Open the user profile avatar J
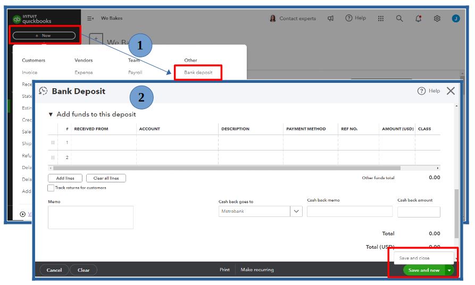Screen dimensions: 475x285 click(x=456, y=19)
